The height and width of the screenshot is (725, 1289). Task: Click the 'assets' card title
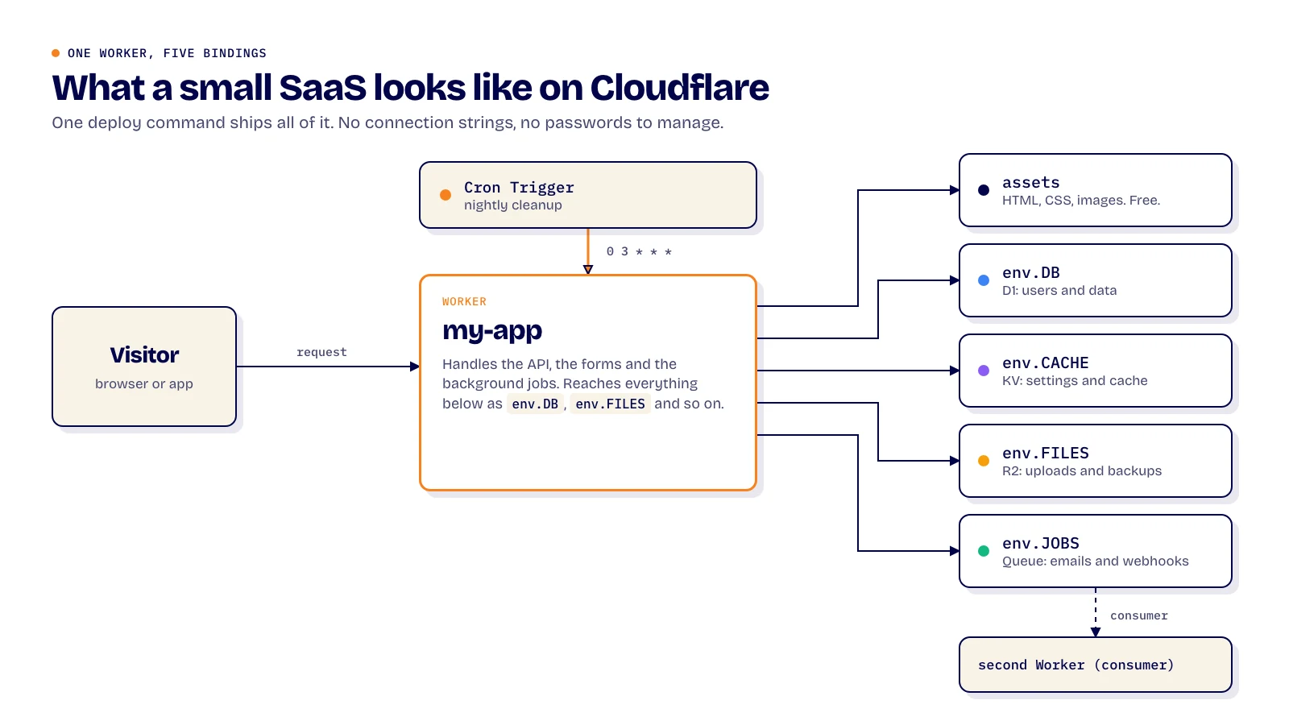coord(1030,183)
